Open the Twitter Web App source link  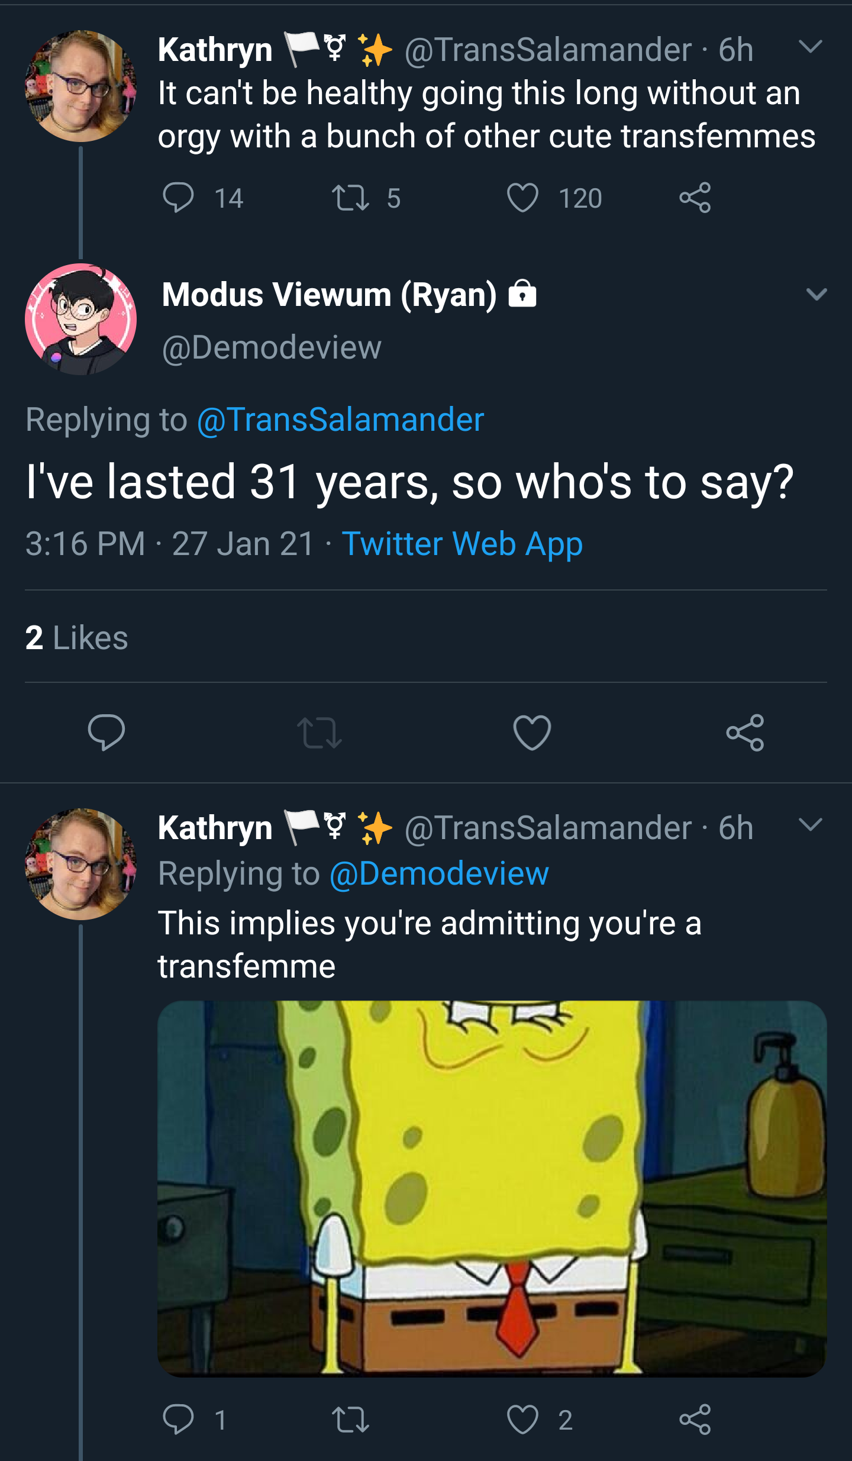(x=462, y=543)
